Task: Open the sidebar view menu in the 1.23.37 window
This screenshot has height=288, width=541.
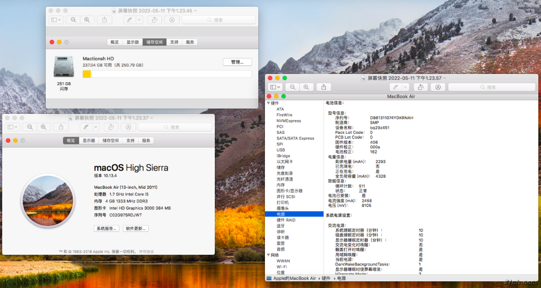Action: tap(13, 127)
